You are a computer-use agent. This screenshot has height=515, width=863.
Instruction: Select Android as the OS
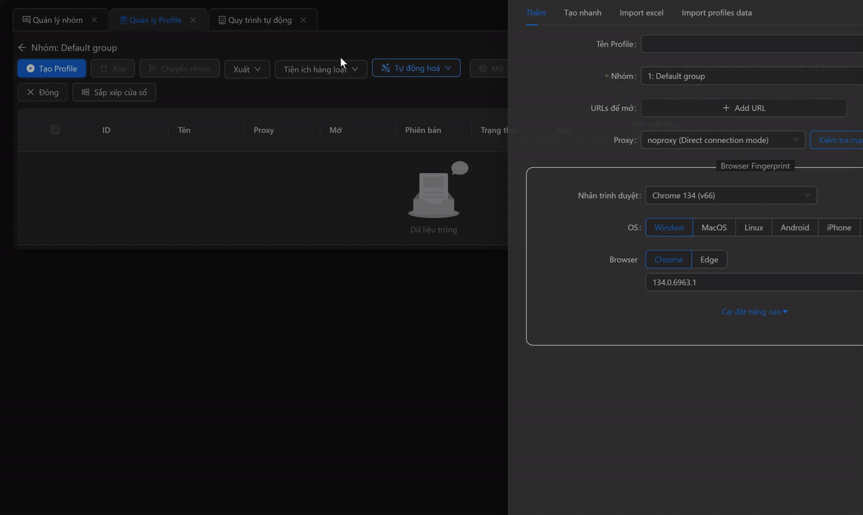pyautogui.click(x=794, y=227)
